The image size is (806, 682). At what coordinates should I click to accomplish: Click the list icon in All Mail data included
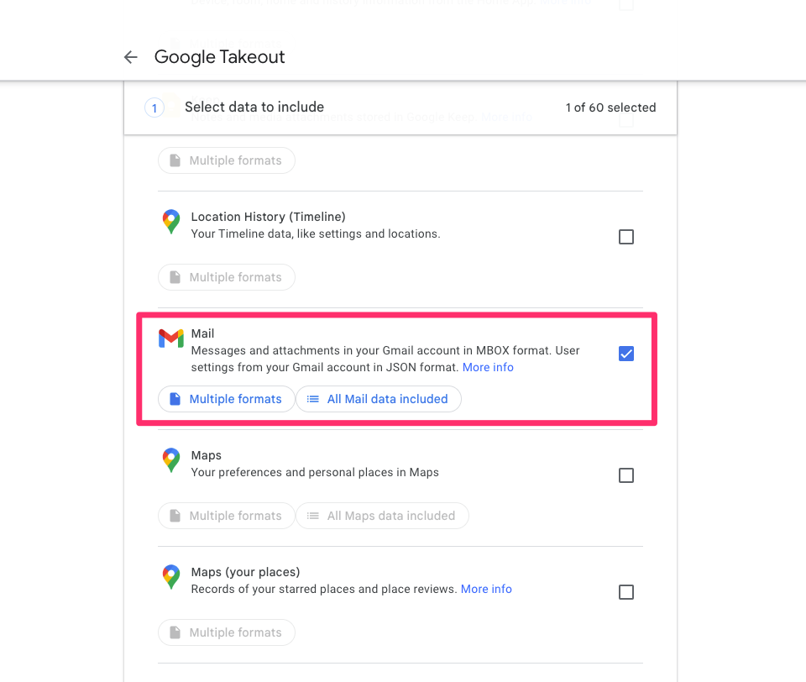(313, 399)
